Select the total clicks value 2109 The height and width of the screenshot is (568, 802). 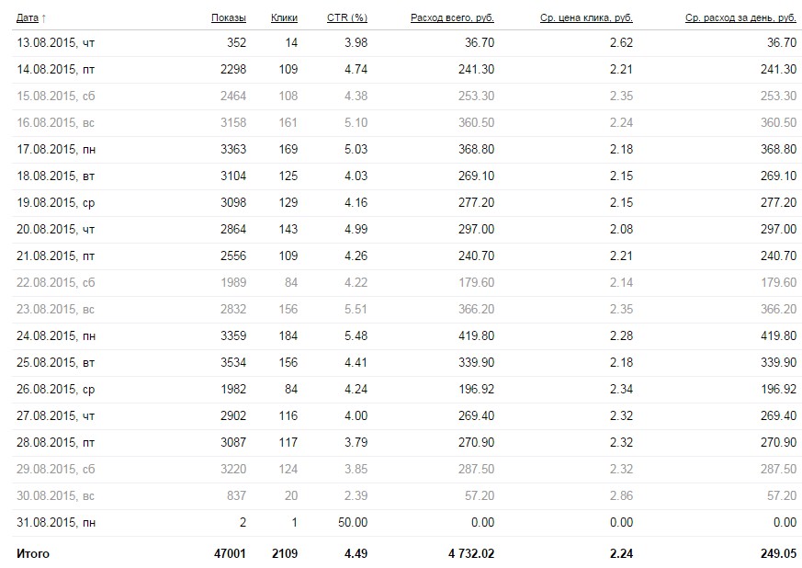tap(282, 553)
